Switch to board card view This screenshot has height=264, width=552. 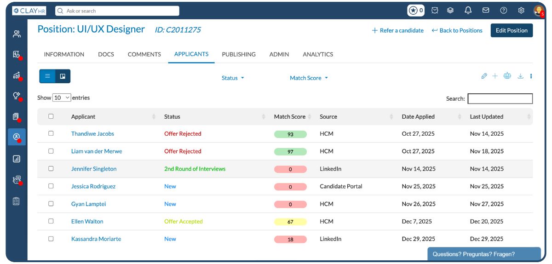[x=63, y=76]
